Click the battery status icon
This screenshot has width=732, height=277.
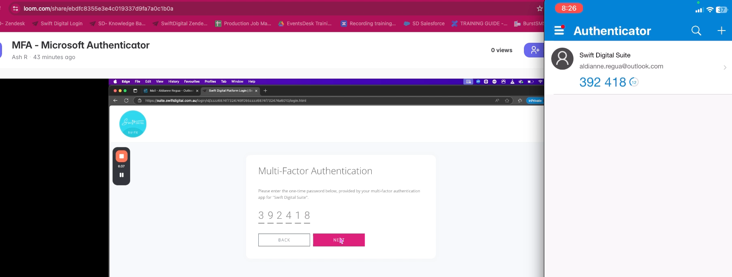(530, 81)
